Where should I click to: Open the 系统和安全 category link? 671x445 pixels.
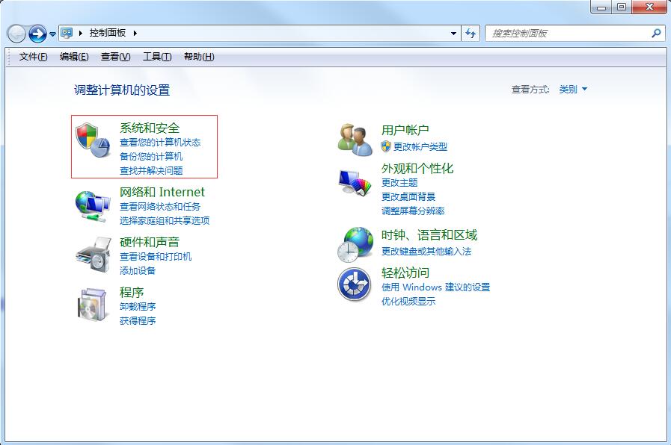coord(150,128)
